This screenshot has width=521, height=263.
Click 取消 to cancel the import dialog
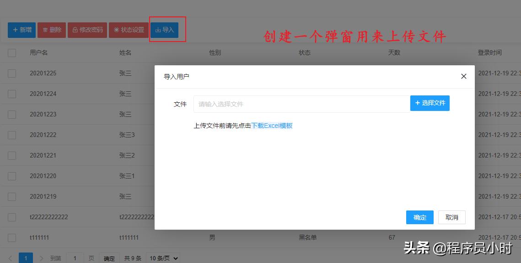(451, 217)
